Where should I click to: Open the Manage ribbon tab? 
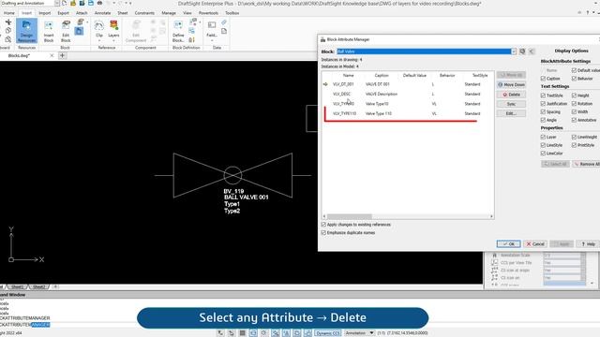(x=169, y=13)
